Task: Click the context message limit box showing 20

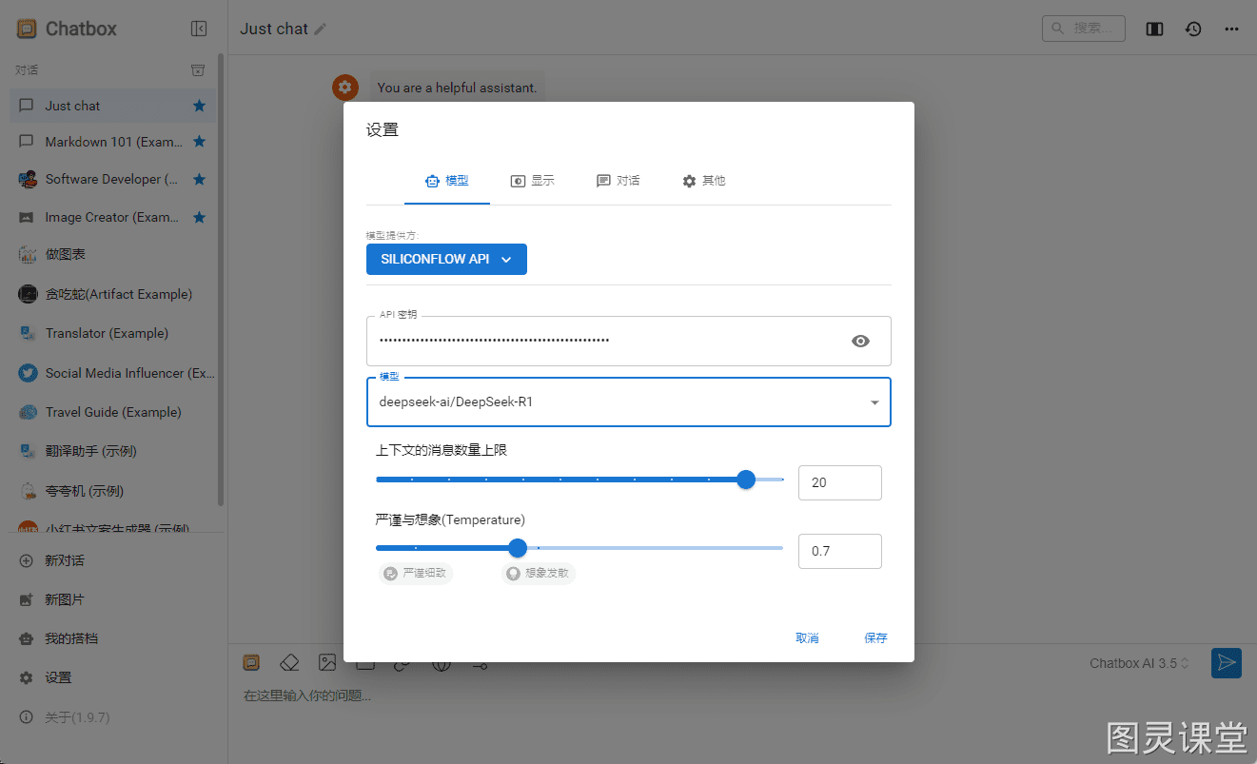Action: point(840,482)
